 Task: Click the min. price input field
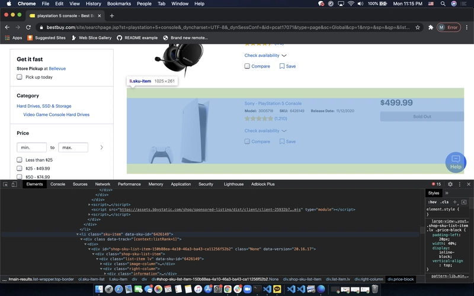pyautogui.click(x=32, y=147)
